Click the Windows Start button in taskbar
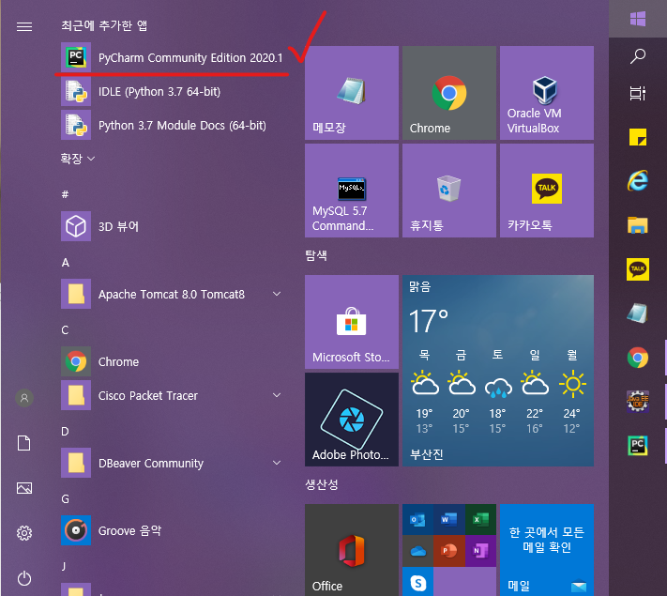This screenshot has height=596, width=667. coord(638,19)
